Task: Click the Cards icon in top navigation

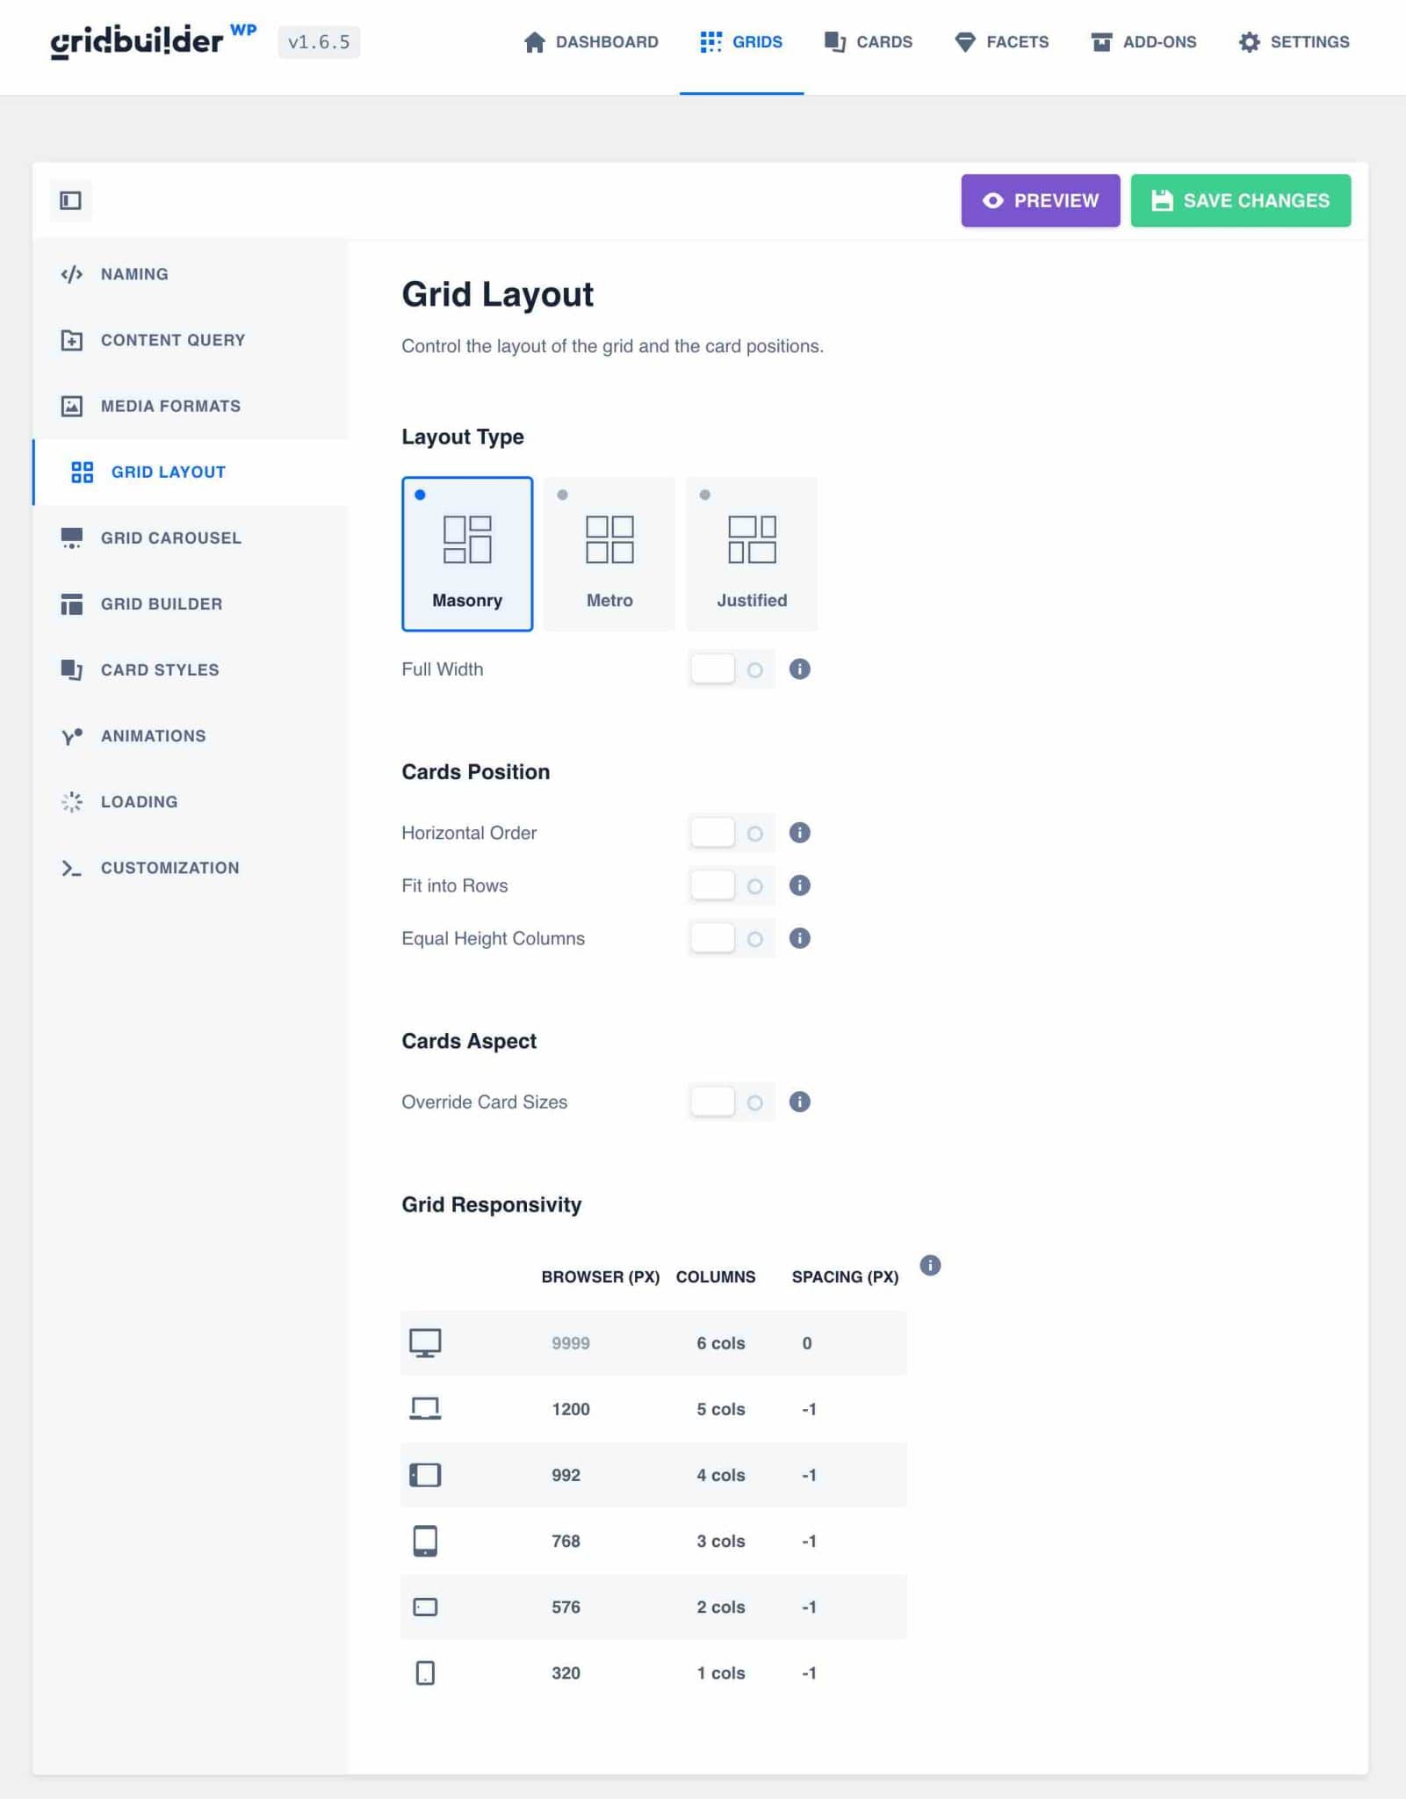Action: tap(834, 41)
